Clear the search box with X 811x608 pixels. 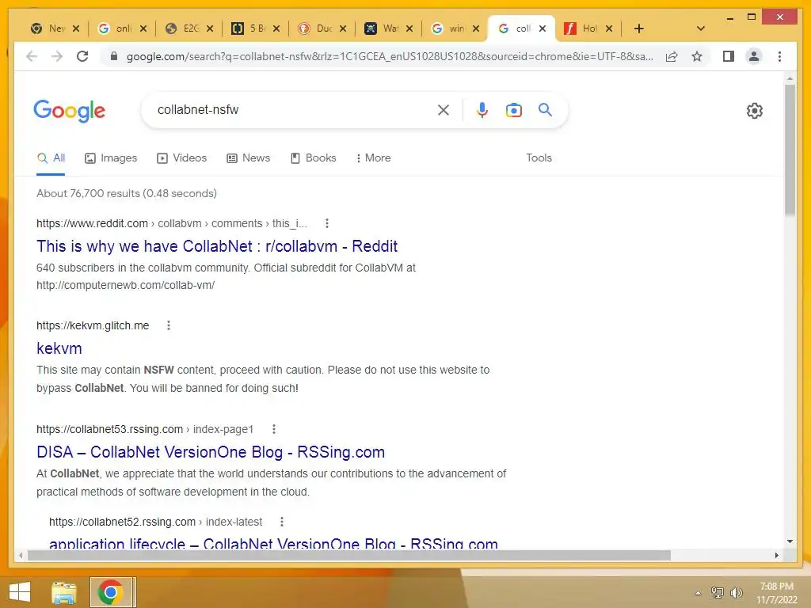point(444,109)
